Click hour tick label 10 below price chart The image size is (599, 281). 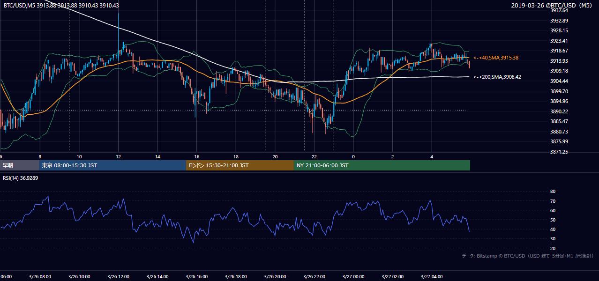[x=79, y=156]
